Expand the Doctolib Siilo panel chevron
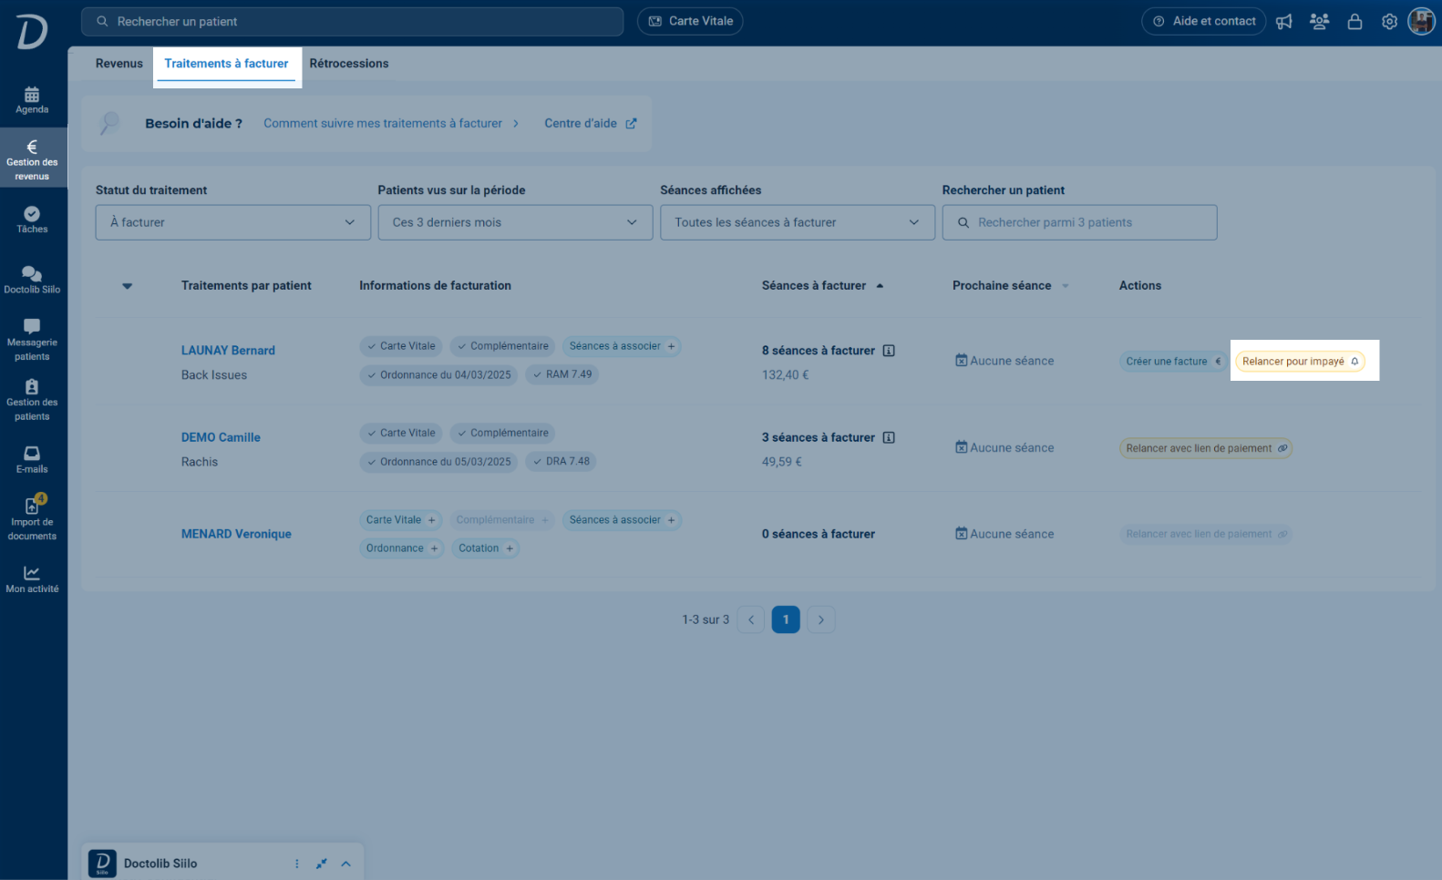This screenshot has height=880, width=1442. [346, 864]
